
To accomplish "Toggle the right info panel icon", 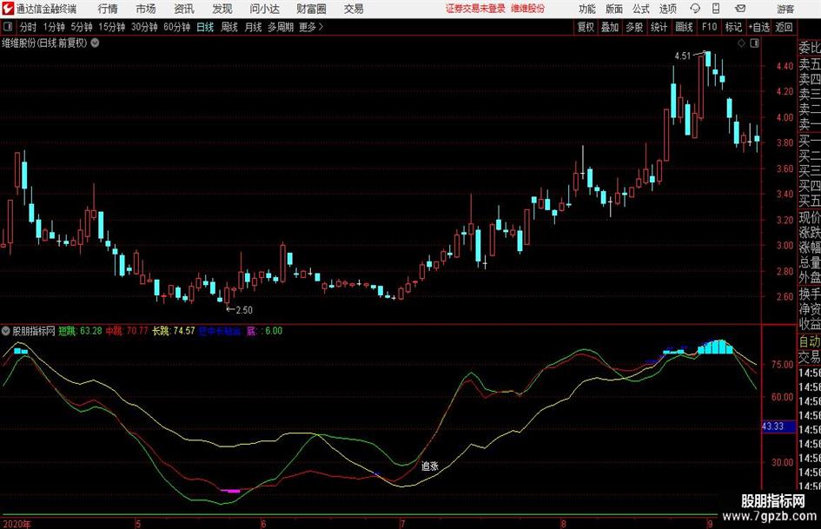I will point(754,43).
